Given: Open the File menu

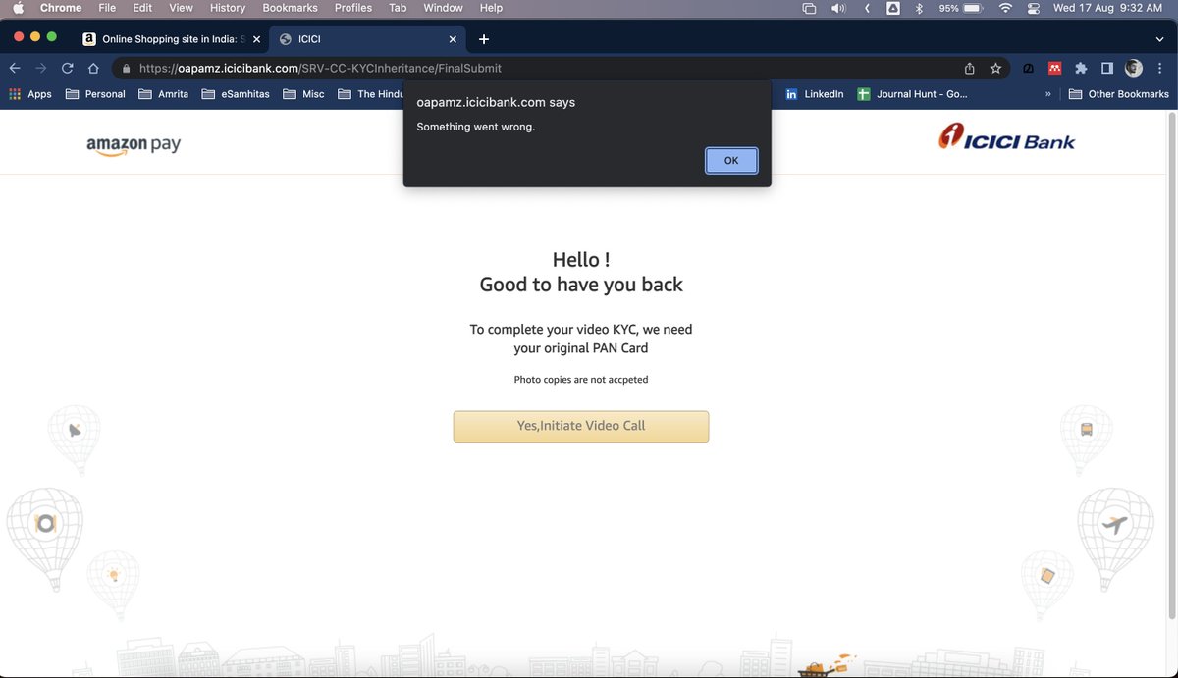Looking at the screenshot, I should 107,8.
